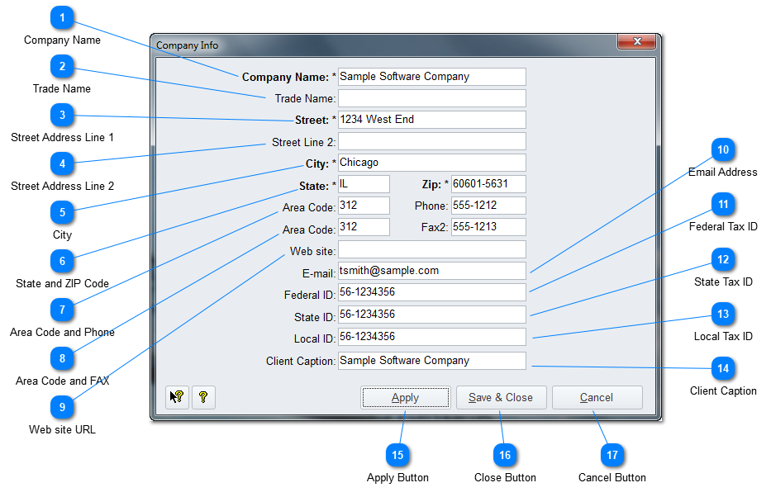Viewport: 771px width, 497px height.
Task: Click the Phone number field
Action: coord(488,206)
